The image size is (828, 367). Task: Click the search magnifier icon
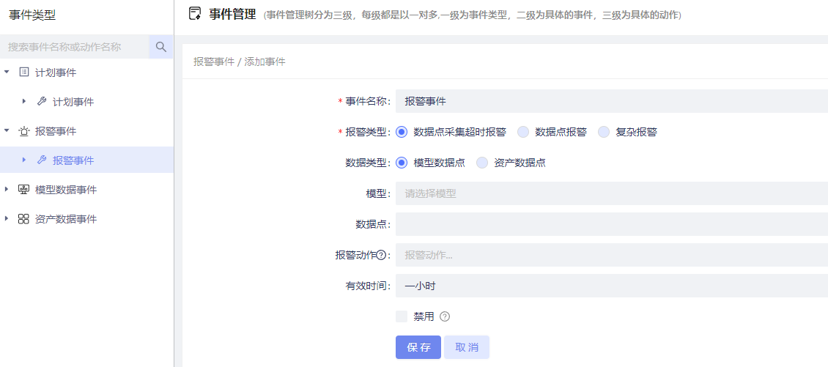pos(161,47)
